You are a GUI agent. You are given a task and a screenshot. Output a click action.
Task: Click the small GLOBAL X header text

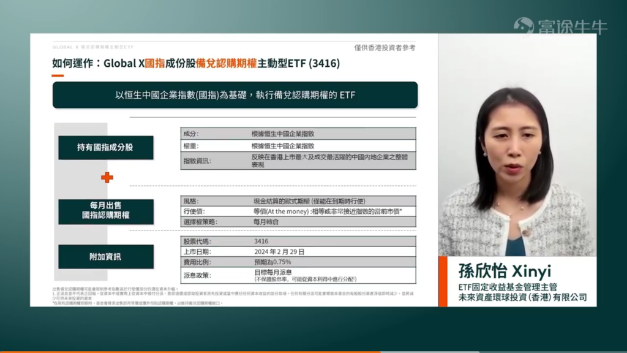(x=93, y=47)
